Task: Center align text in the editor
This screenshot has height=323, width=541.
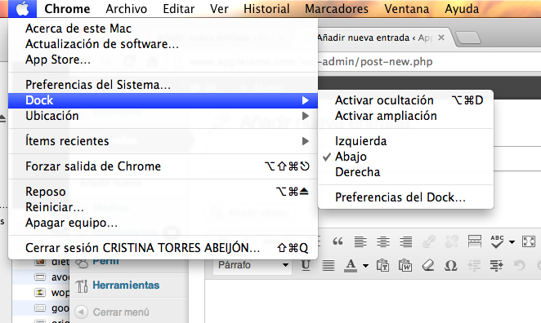Action: [x=383, y=241]
